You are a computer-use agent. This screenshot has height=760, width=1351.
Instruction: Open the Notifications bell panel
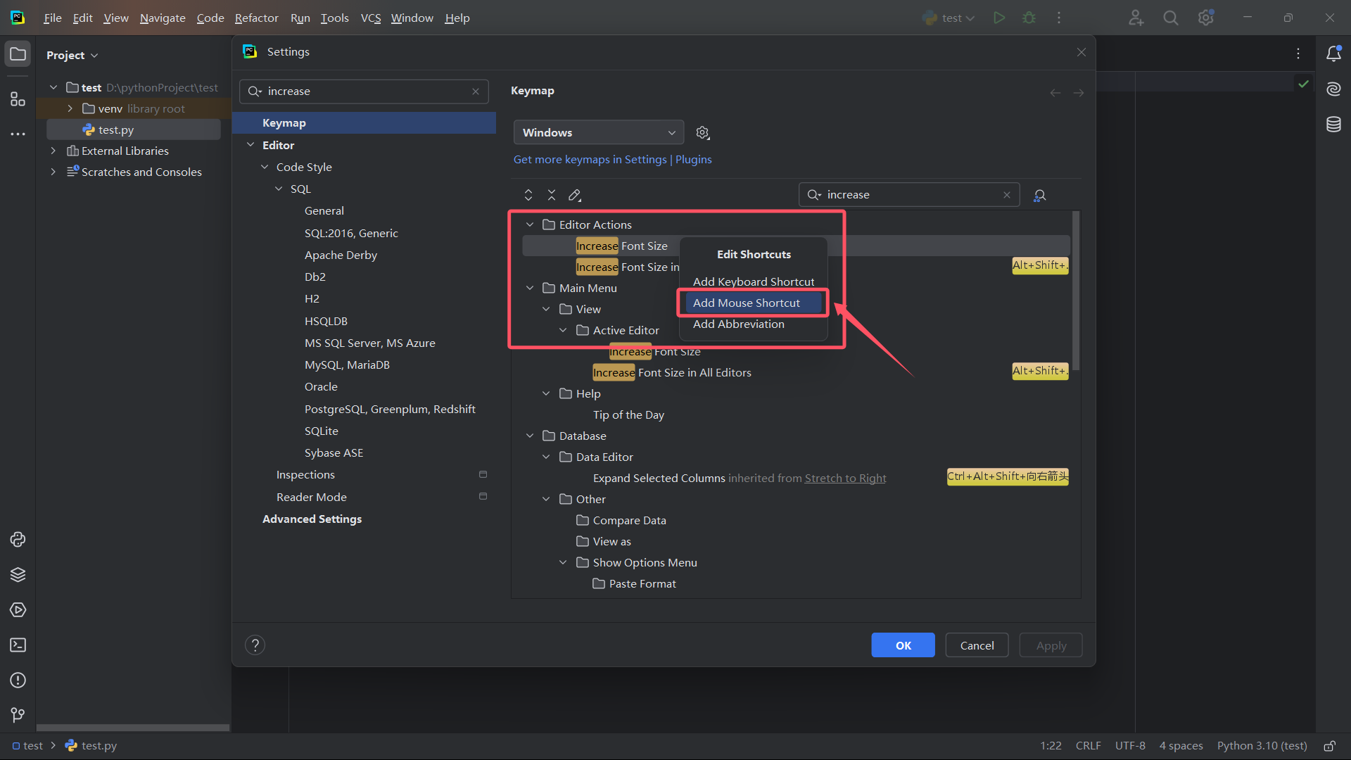tap(1333, 54)
